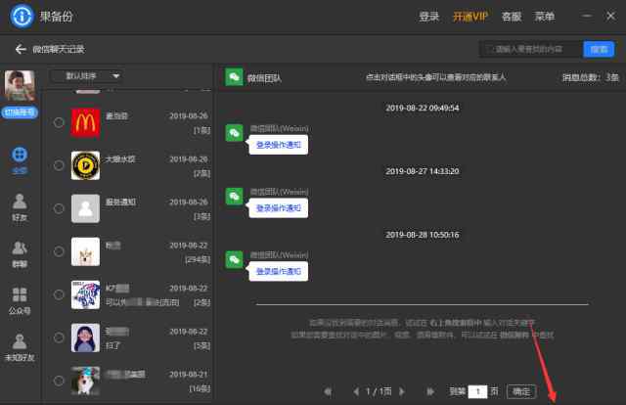The image size is (626, 405).
Task: Click 登录 login in top bar
Action: click(428, 17)
